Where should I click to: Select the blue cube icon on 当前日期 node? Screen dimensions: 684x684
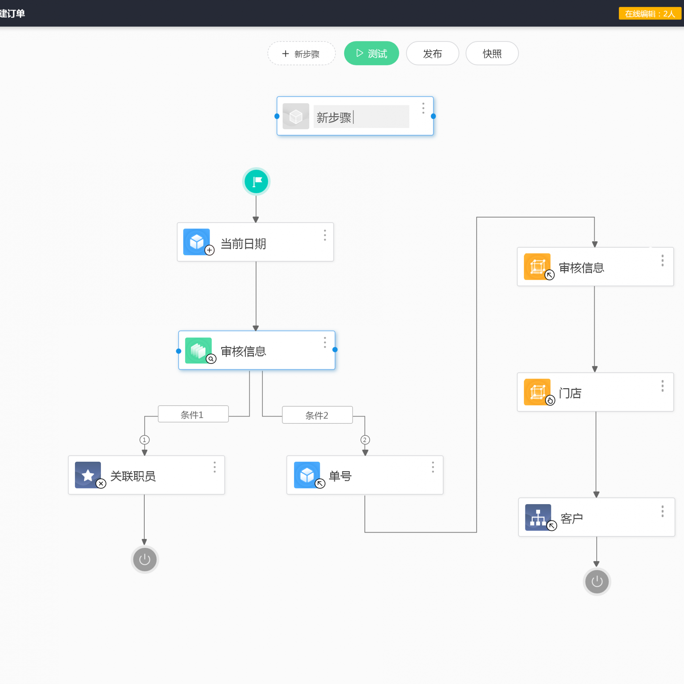pyautogui.click(x=197, y=242)
